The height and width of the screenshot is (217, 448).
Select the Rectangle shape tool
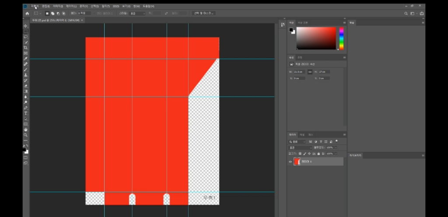(x=25, y=124)
